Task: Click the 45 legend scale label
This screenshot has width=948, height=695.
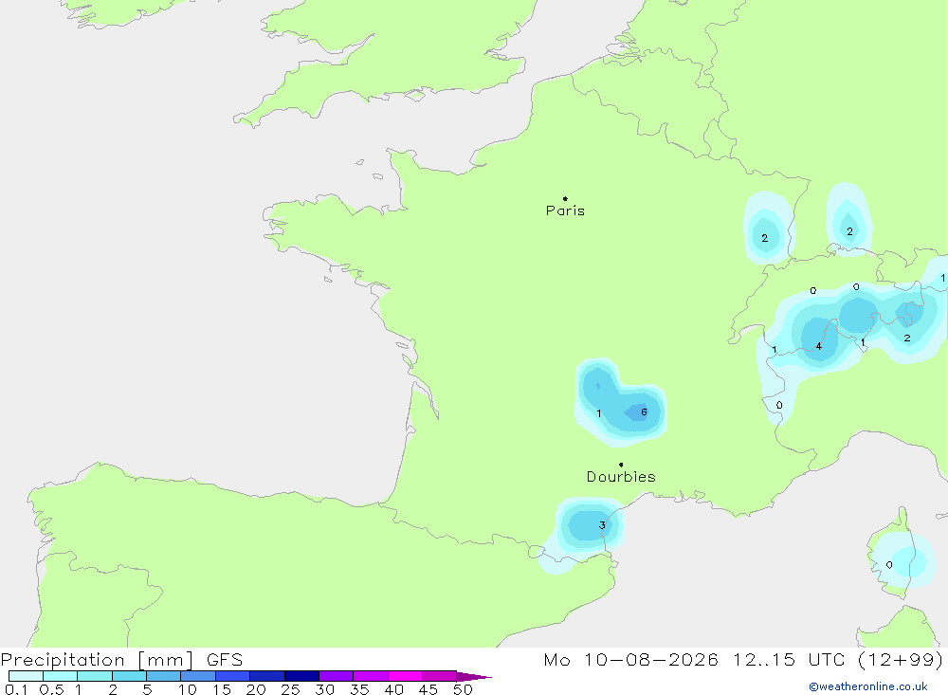Action: (428, 689)
